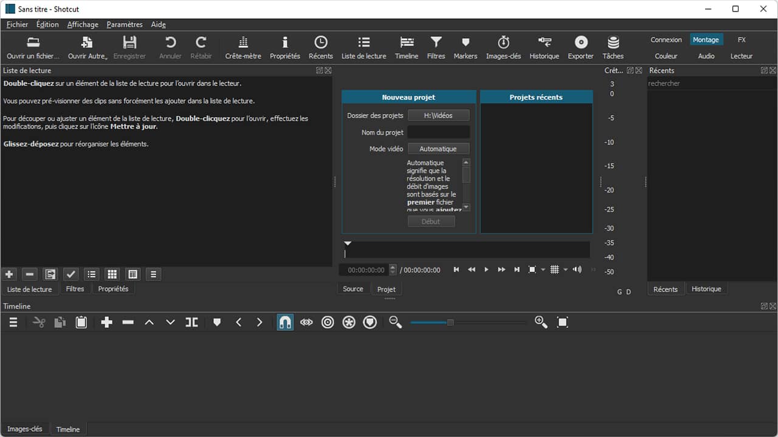Lift clip with timeline up-chevron icon
778x437 pixels.
click(x=149, y=322)
